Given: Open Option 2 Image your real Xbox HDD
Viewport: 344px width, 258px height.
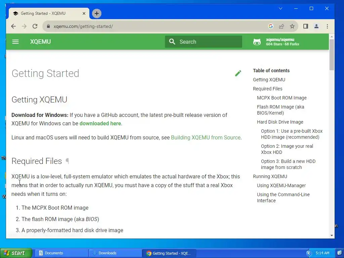Looking at the screenshot, I should click(287, 149).
